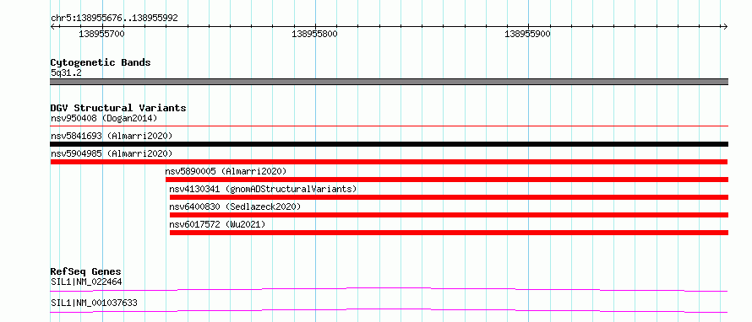Open the SIL1|NM_001037633 gene label

point(94,303)
